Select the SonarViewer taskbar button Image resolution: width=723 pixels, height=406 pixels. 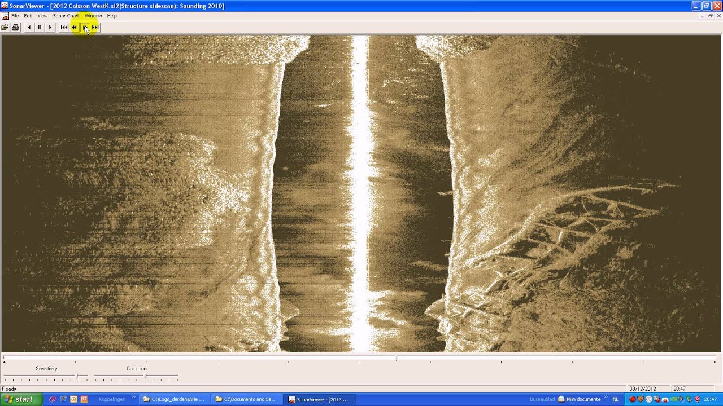click(x=319, y=399)
